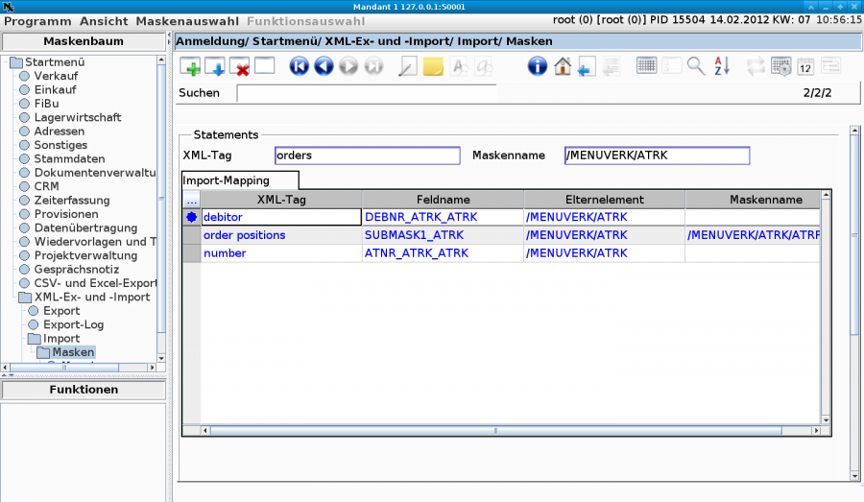Image resolution: width=864 pixels, height=502 pixels.
Task: Click the save record down-arrow icon
Action: coord(215,66)
